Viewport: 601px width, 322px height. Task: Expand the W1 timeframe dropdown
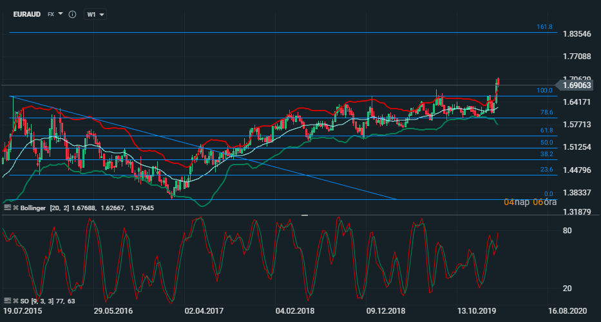tap(95, 13)
